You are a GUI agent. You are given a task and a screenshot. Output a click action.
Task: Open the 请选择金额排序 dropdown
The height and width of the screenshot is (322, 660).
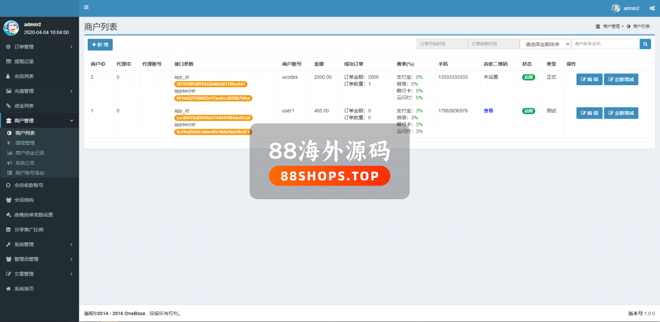pyautogui.click(x=545, y=44)
